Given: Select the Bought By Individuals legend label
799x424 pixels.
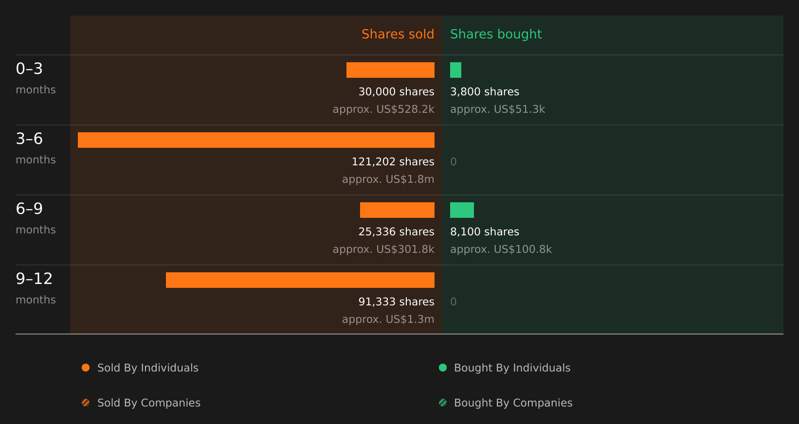Looking at the screenshot, I should click(x=512, y=368).
